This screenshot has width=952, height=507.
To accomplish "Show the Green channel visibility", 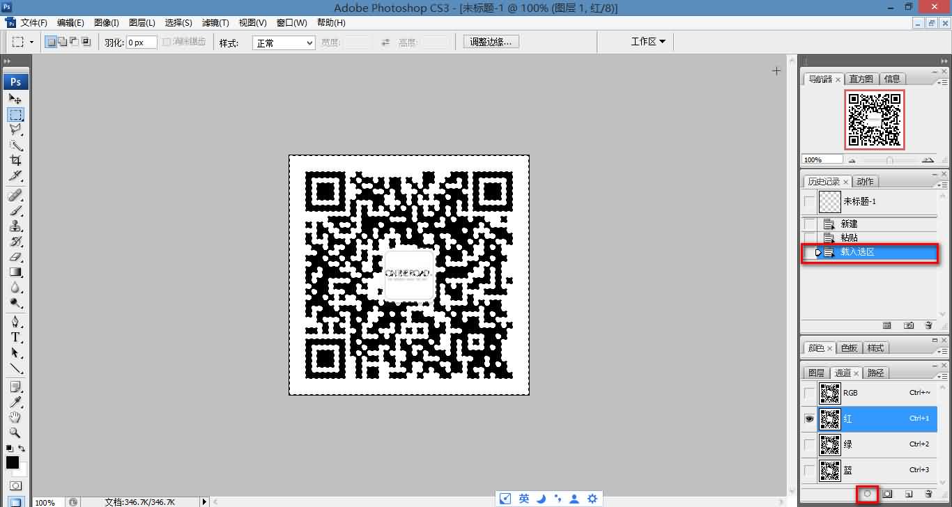I will point(809,444).
